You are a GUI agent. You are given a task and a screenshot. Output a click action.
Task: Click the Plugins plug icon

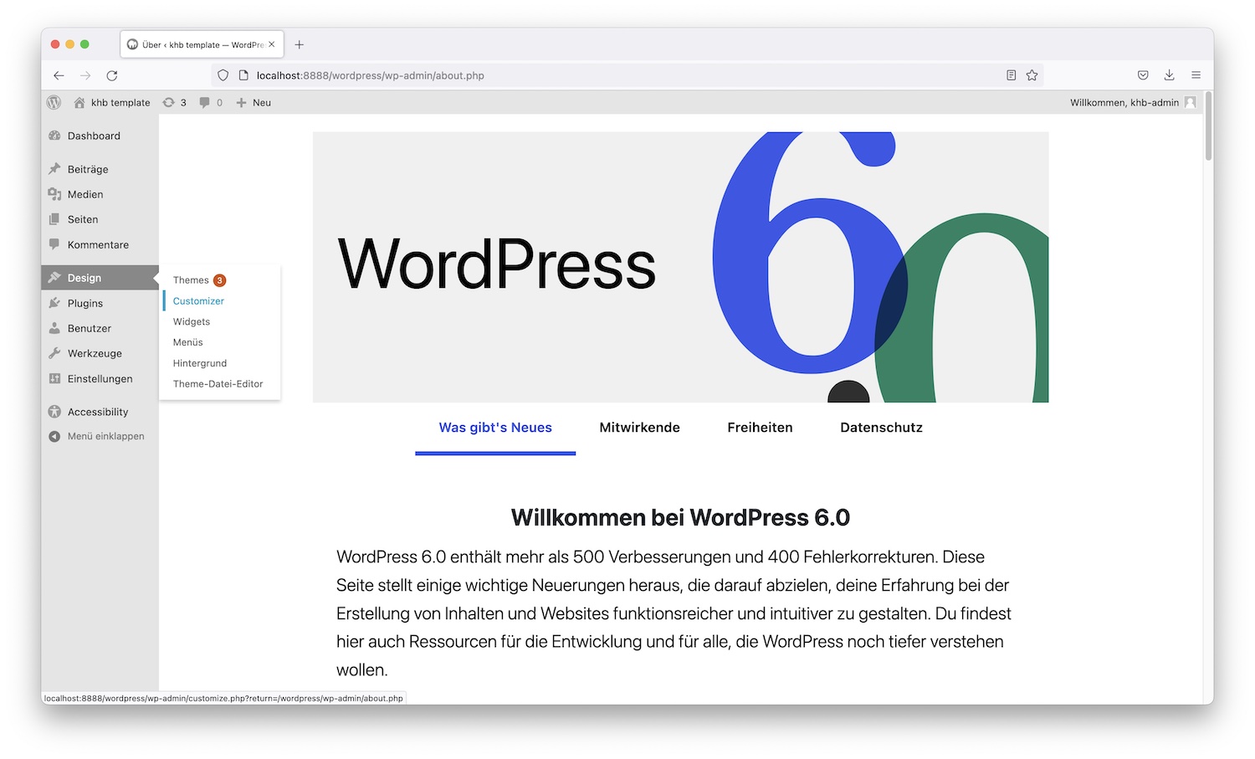54,303
